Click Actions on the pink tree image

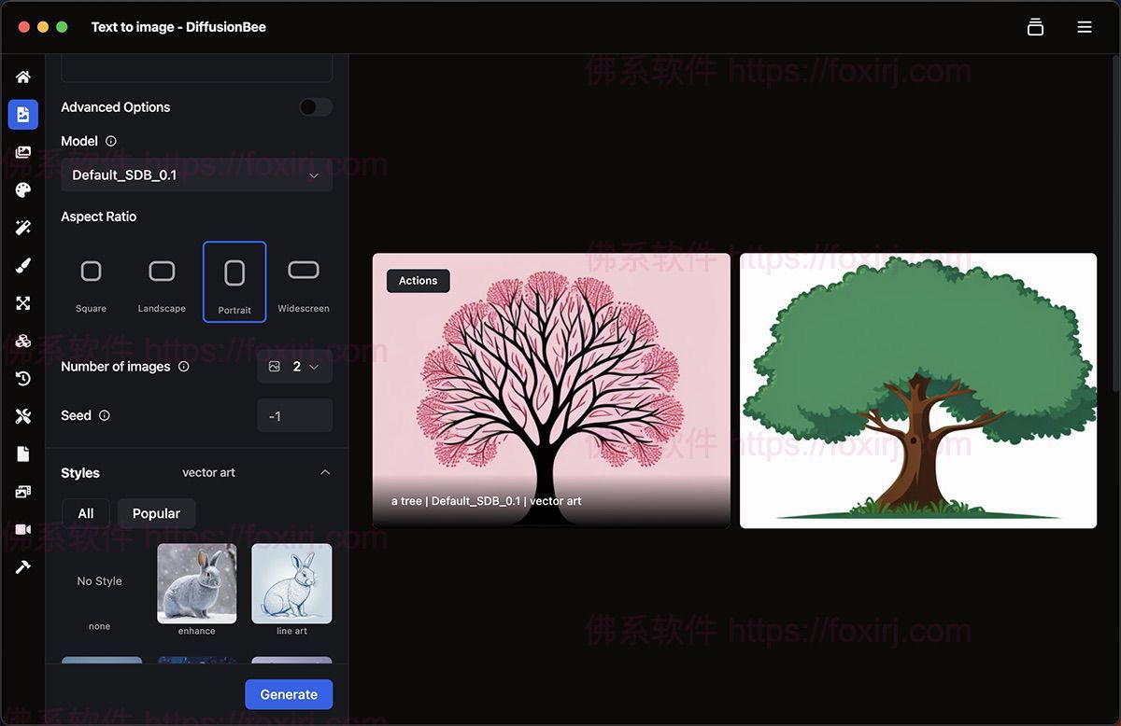(x=418, y=281)
